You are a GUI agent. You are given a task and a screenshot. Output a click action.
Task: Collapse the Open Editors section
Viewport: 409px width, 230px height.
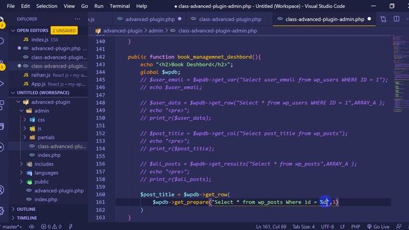[13, 31]
